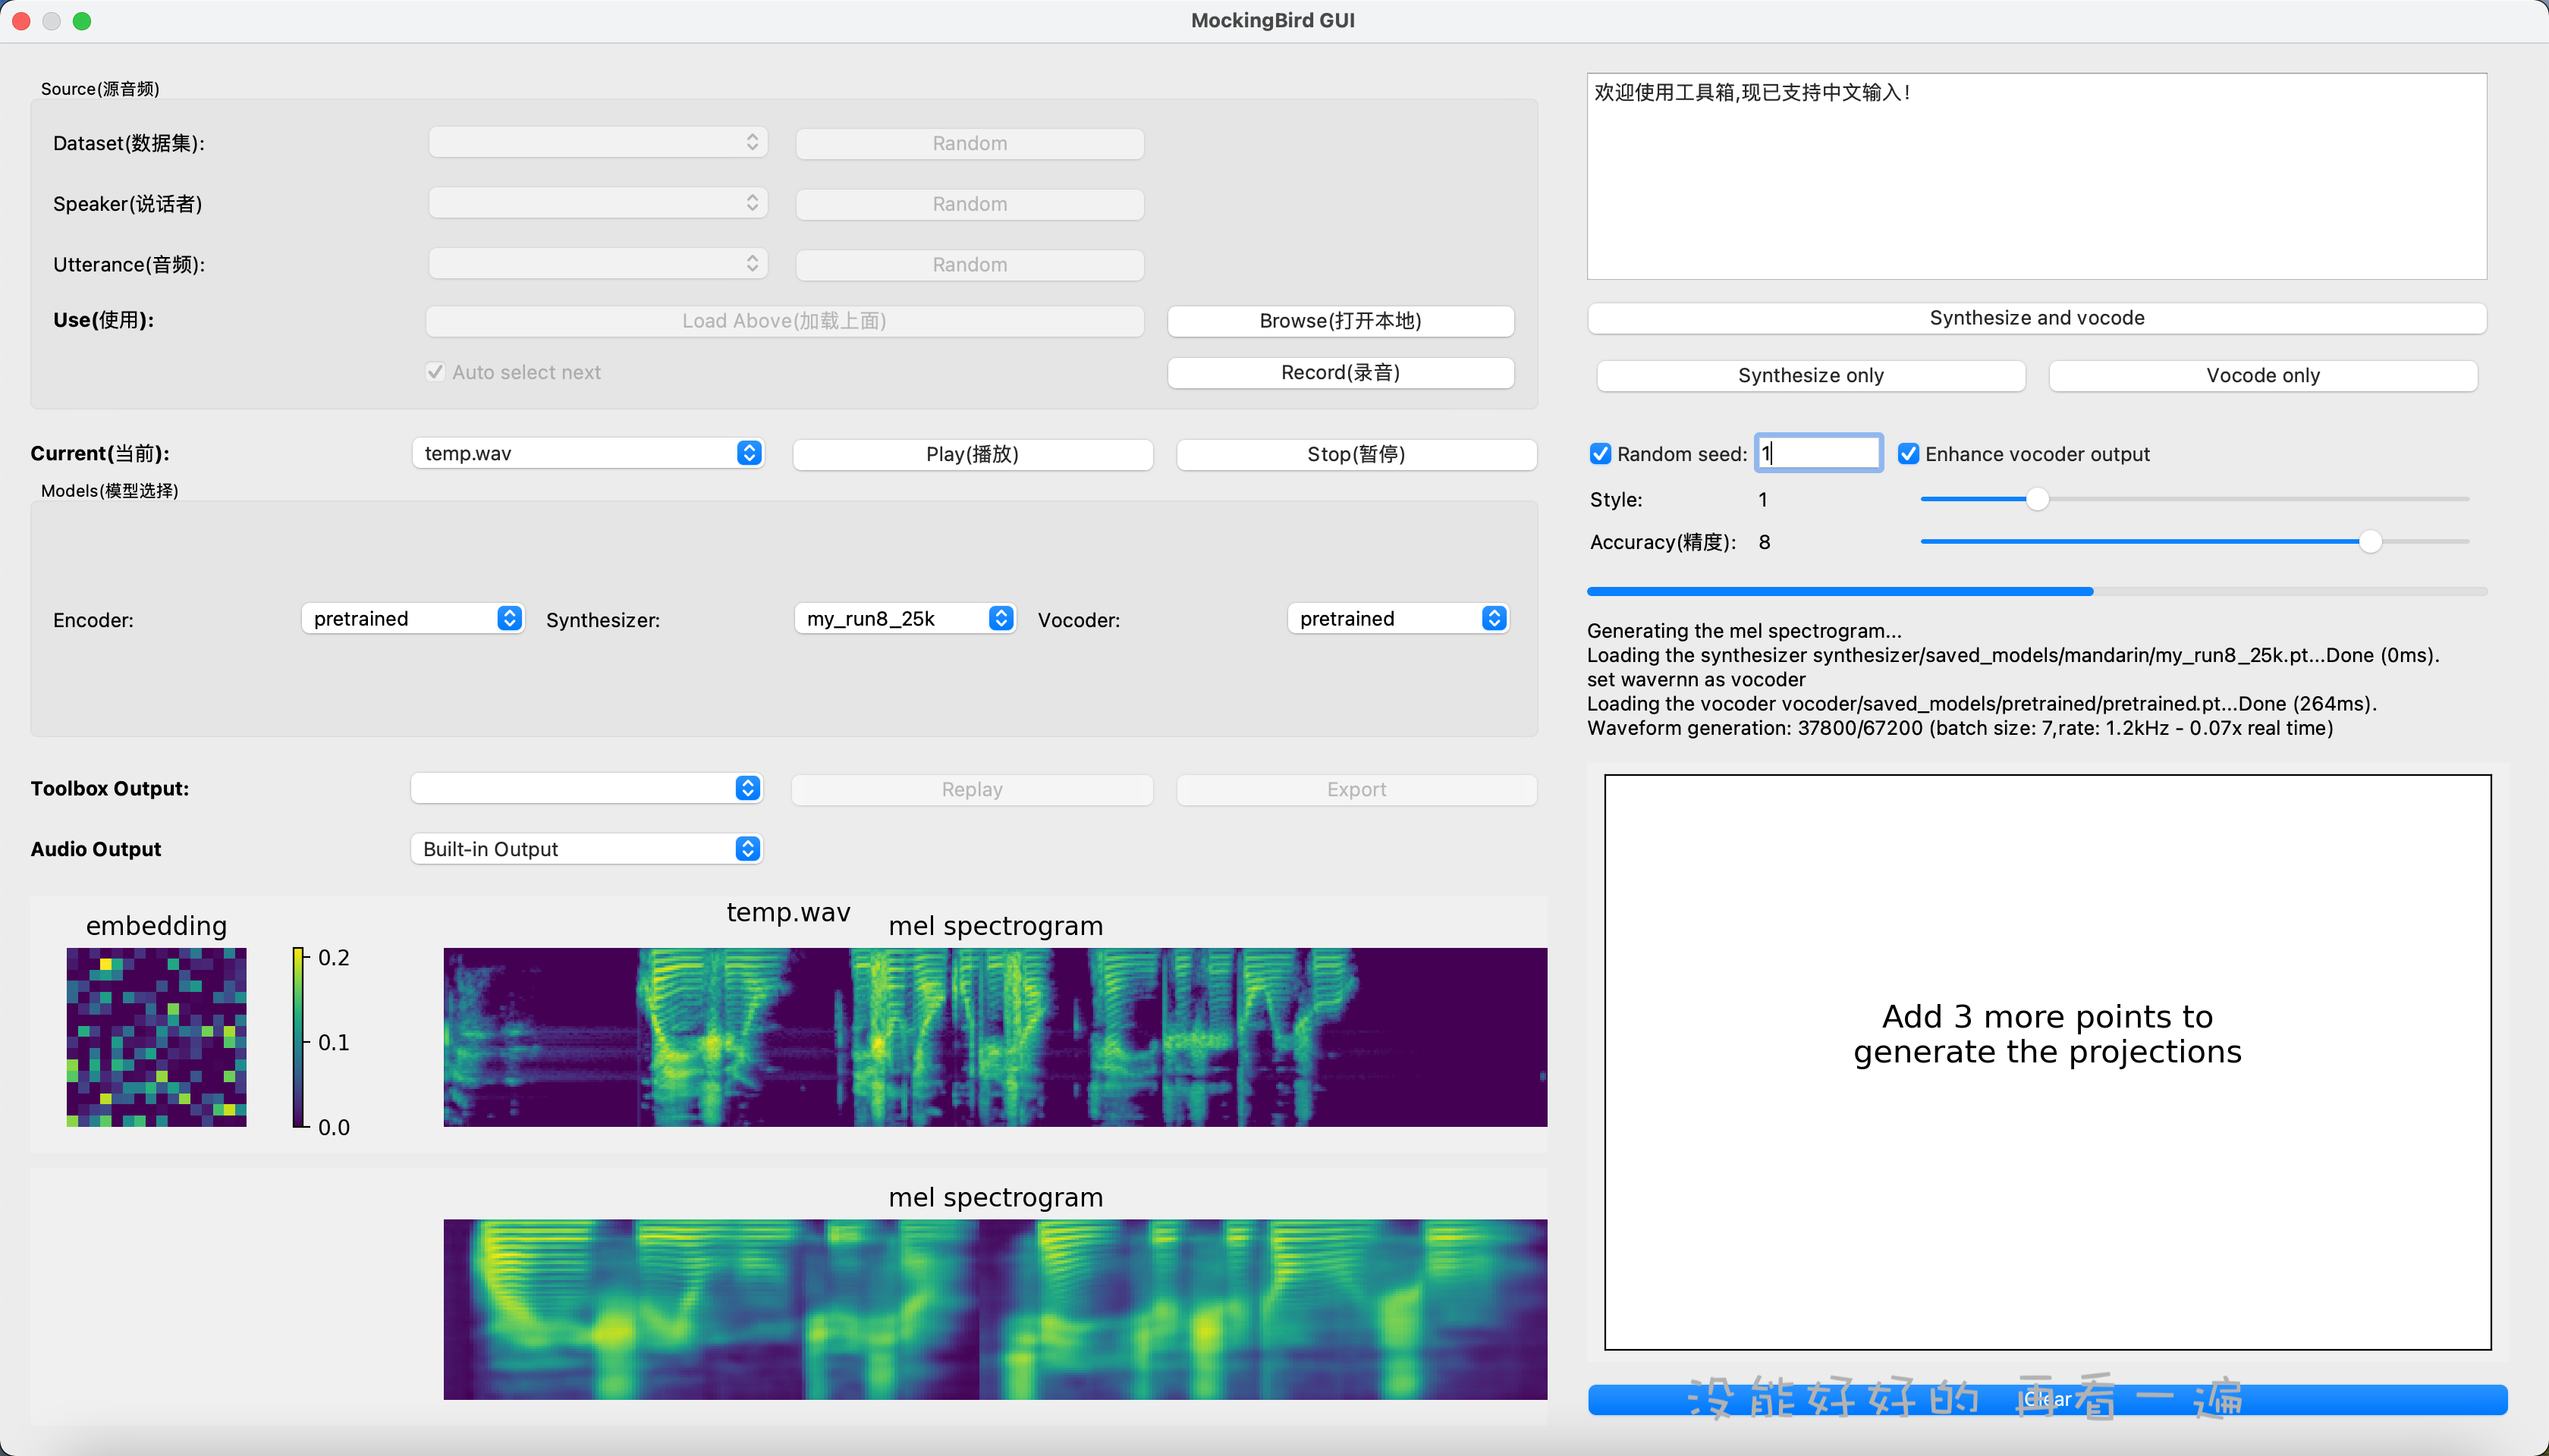Disable Auto select next
The height and width of the screenshot is (1456, 2549).
point(435,371)
